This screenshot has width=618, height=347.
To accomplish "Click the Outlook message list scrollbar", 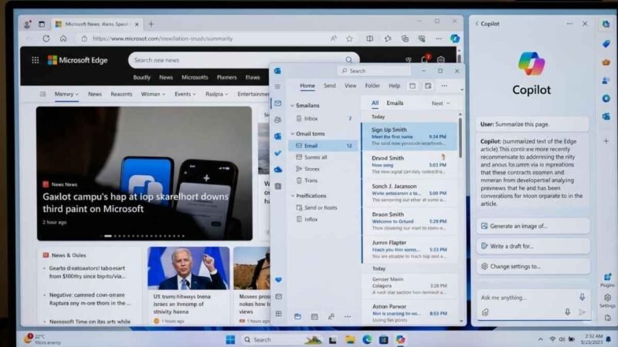I will pyautogui.click(x=460, y=137).
